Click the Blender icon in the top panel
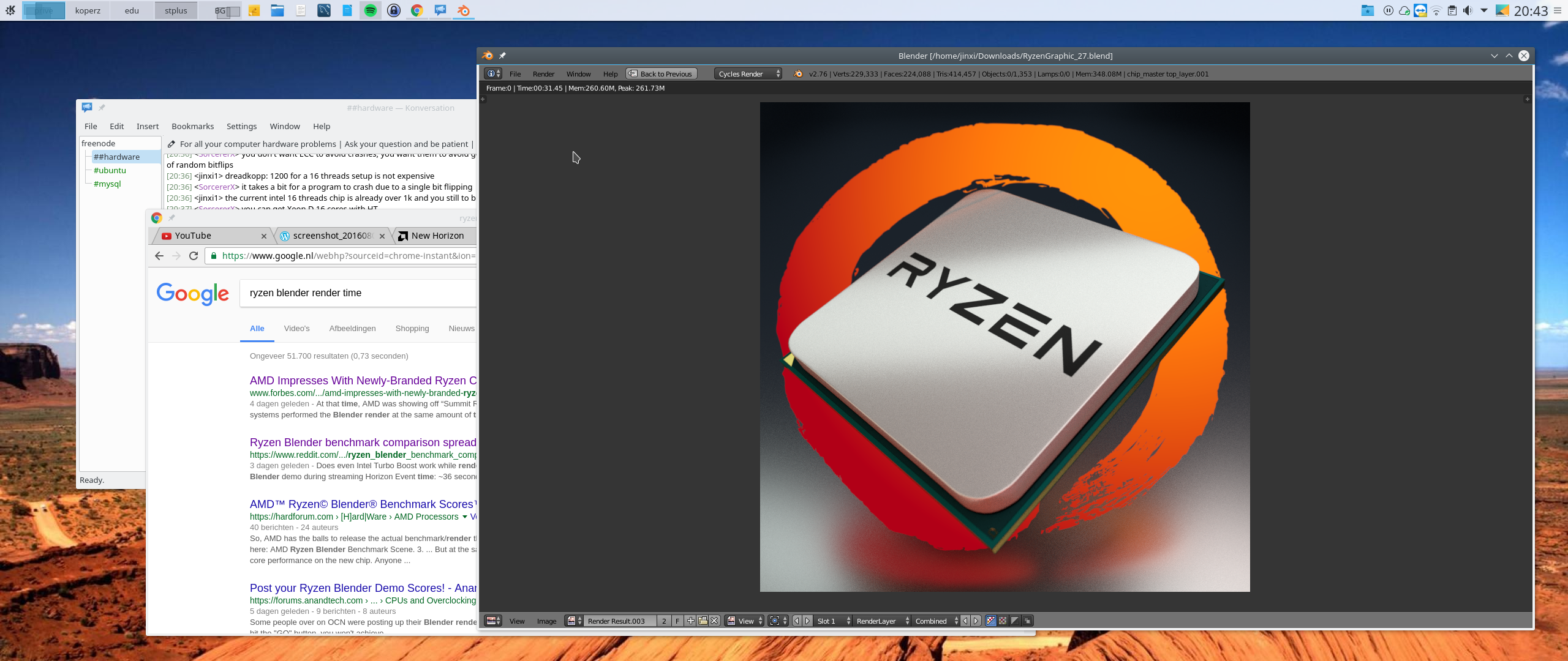 pos(464,10)
